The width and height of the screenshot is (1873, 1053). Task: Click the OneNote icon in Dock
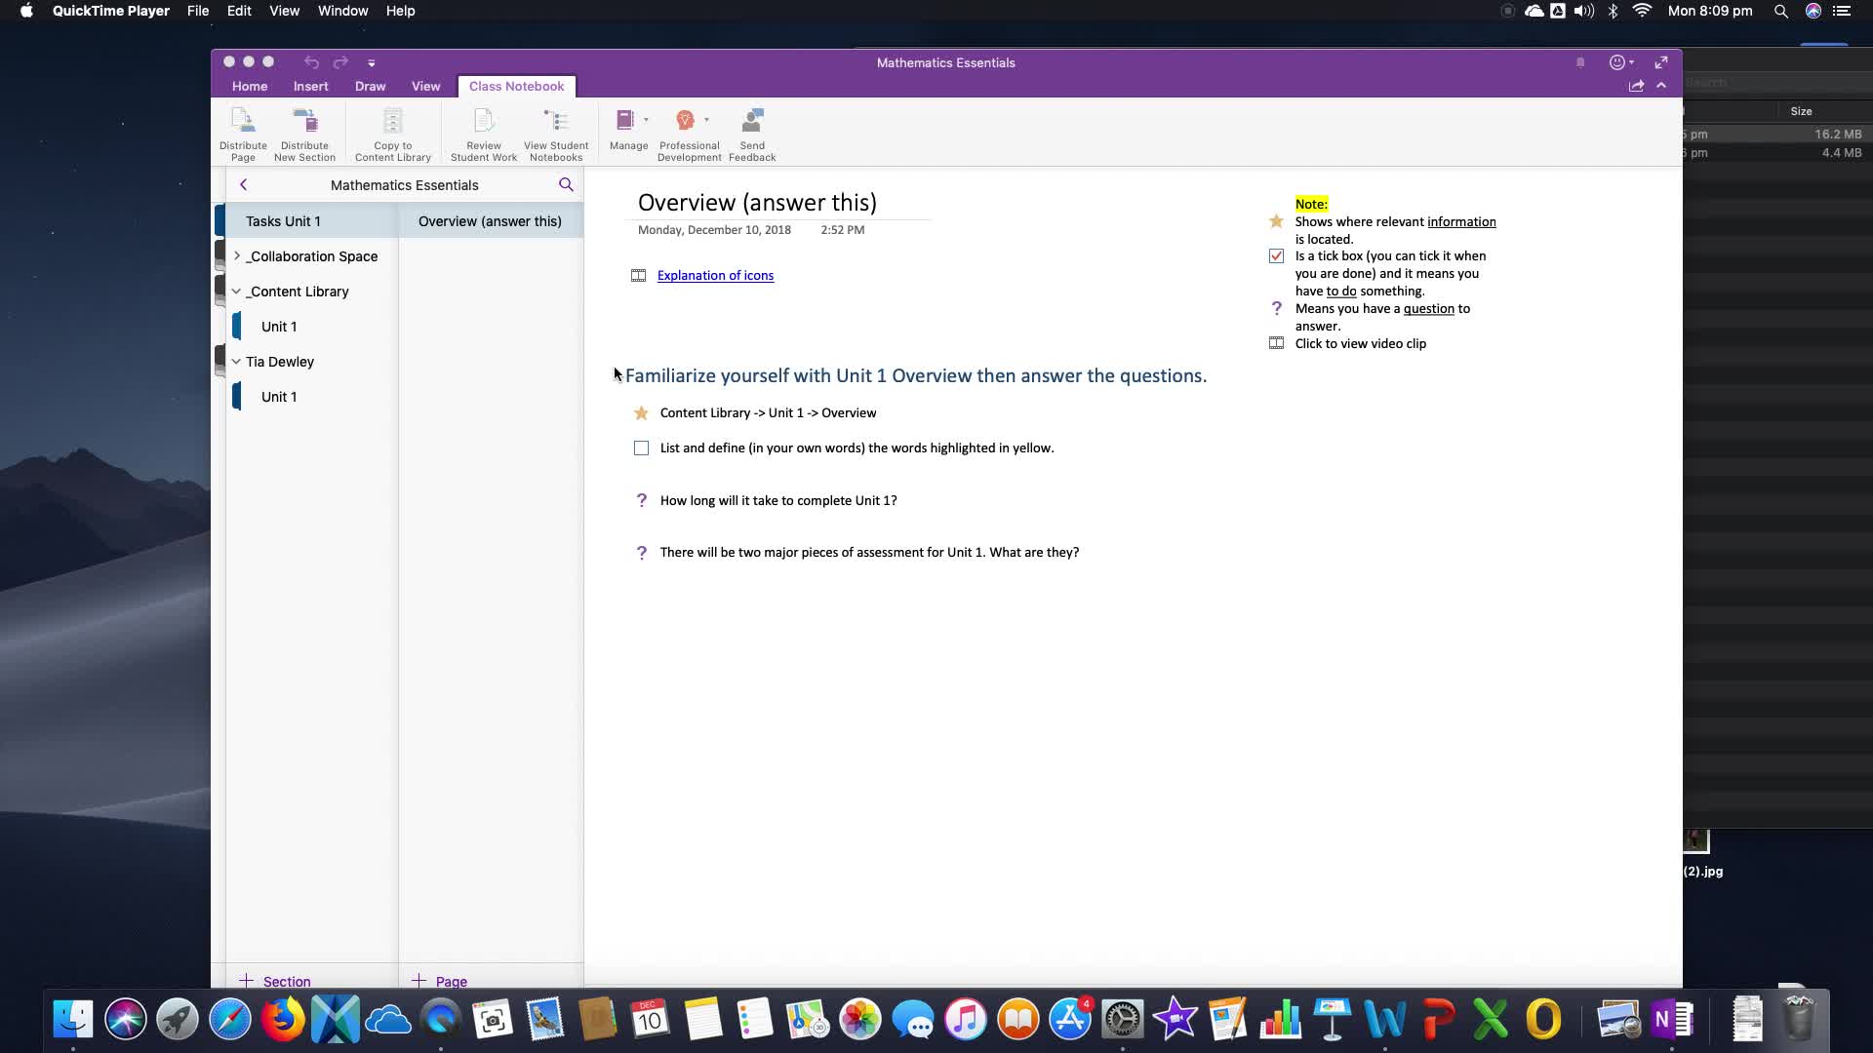tap(1670, 1020)
